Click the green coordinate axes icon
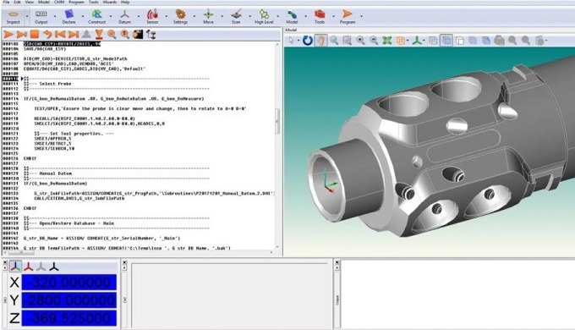The height and width of the screenshot is (330, 575). [x=417, y=41]
